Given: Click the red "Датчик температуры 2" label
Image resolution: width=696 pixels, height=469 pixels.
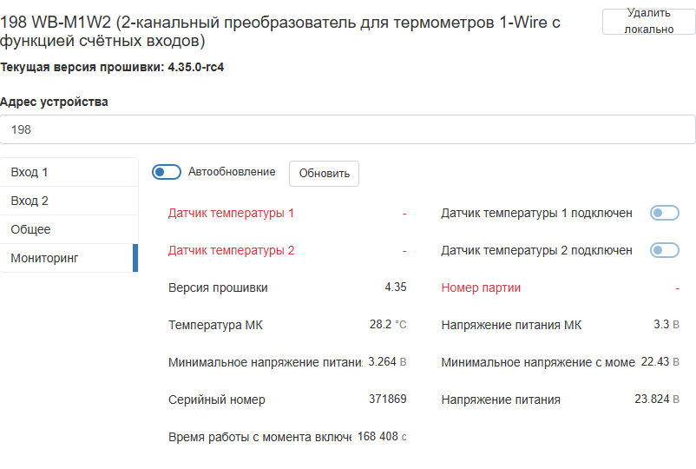Looking at the screenshot, I should coord(231,250).
